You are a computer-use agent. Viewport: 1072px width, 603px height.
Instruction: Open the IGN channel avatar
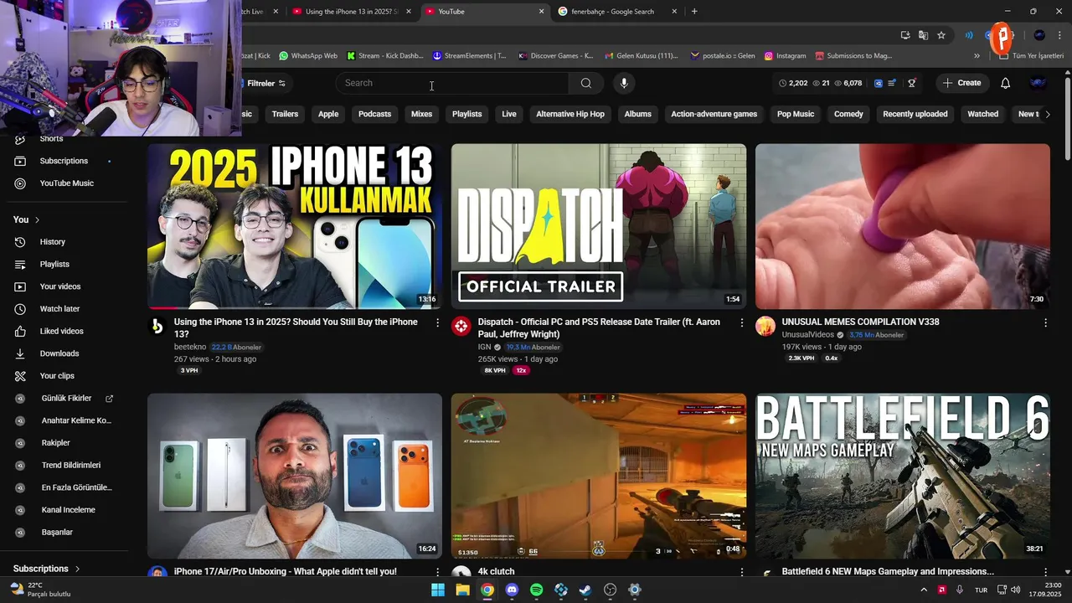pos(461,327)
